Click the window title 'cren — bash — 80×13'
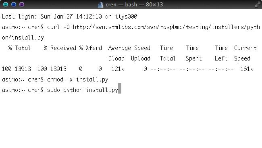 point(134,5)
